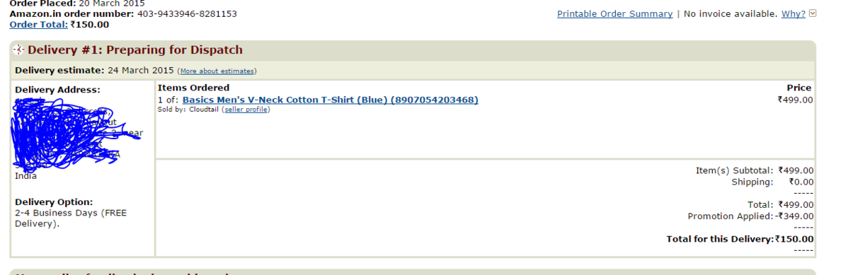This screenshot has width=848, height=275.
Task: Open the Printable Order Summary link
Action: pos(615,14)
